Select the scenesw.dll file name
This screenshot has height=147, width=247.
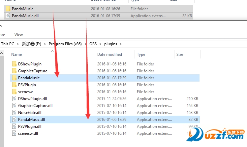pyautogui.click(x=28, y=133)
